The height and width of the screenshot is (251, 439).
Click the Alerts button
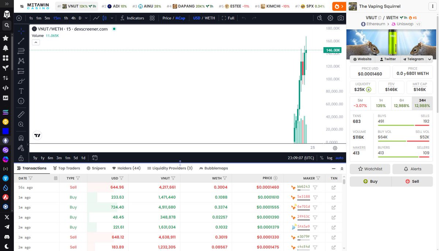pyautogui.click(x=412, y=169)
